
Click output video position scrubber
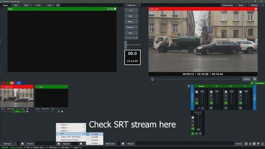pos(152,79)
